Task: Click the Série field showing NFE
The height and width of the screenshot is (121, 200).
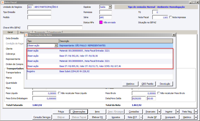Action: (x=105, y=17)
